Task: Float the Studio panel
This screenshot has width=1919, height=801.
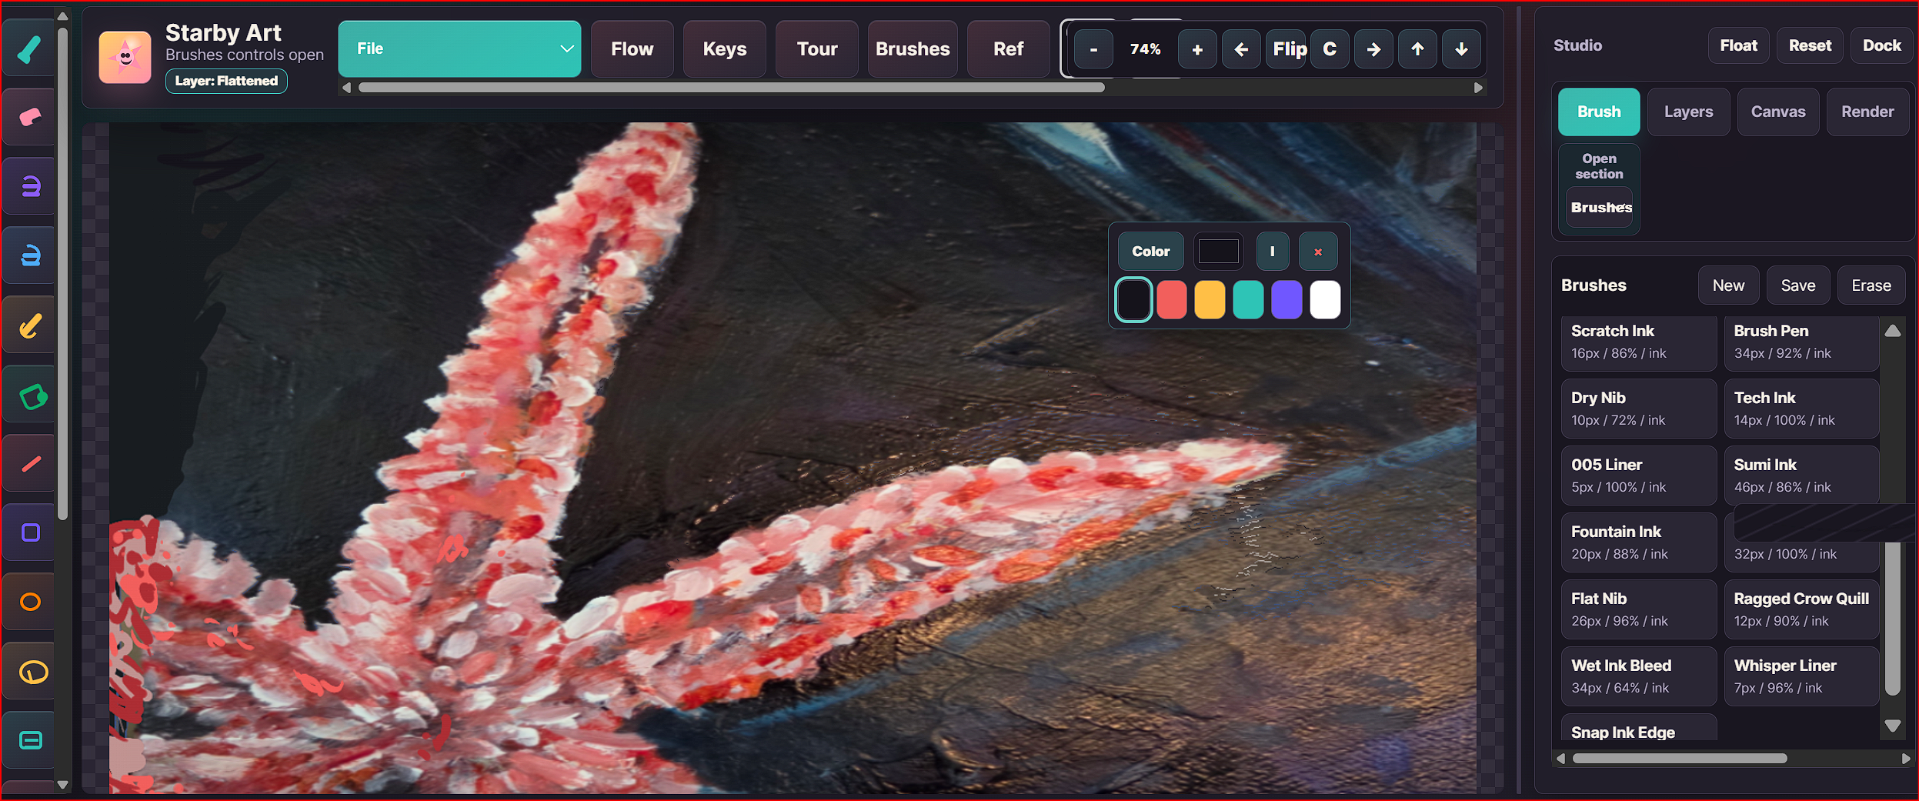Action: click(x=1739, y=45)
